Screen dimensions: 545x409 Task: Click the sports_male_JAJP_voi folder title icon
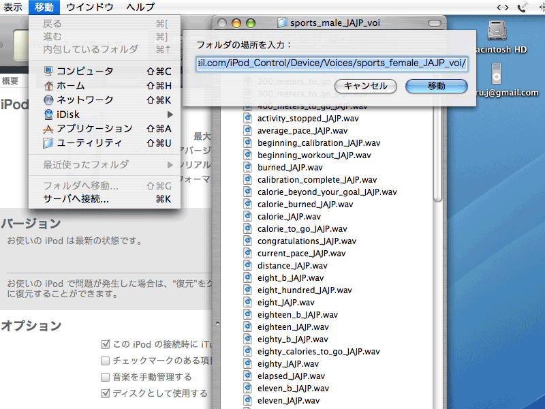[282, 22]
